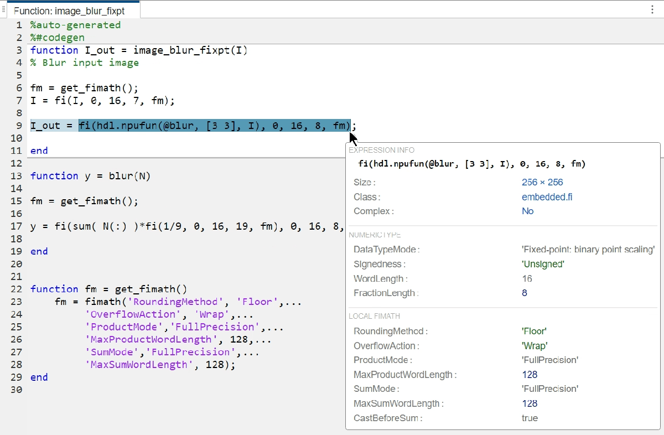This screenshot has height=435, width=664.
Task: Click the final 'end' keyword on line 29
Action: 39,377
